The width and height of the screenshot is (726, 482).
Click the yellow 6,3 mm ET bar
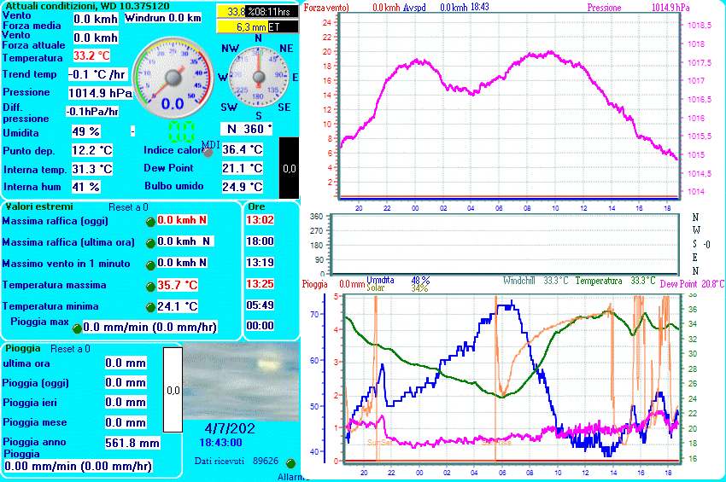pos(257,26)
